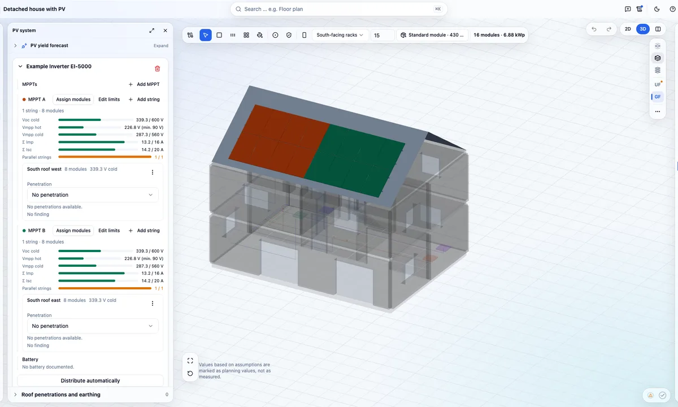678x407 pixels.
Task: Click Distribute automatically
Action: click(x=90, y=380)
